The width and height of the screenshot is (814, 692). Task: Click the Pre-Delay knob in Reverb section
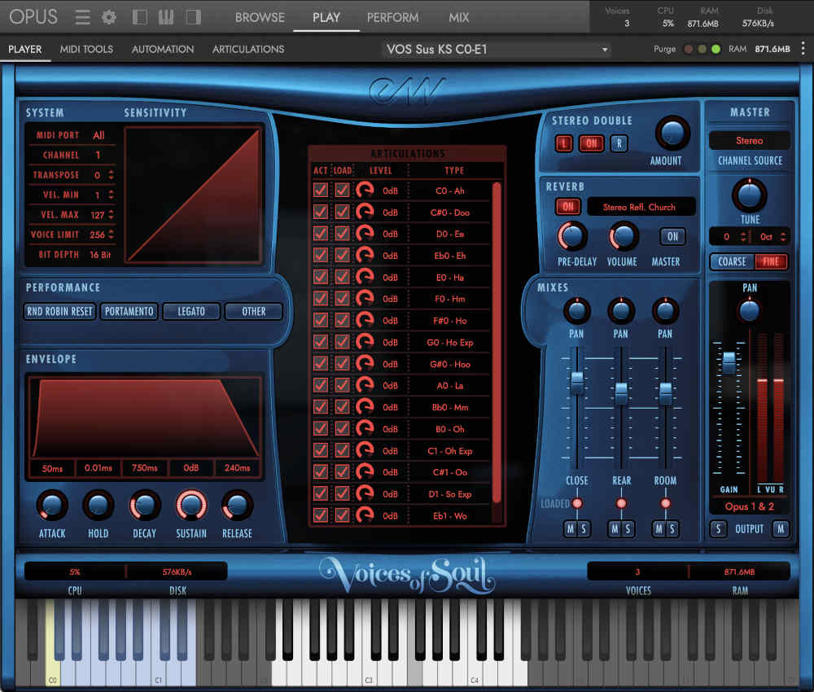point(572,239)
